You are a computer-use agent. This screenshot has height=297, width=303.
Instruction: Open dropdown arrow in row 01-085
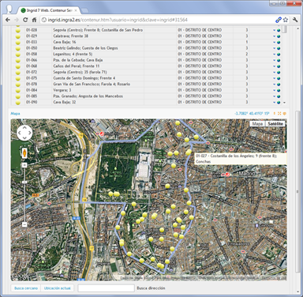[274, 96]
